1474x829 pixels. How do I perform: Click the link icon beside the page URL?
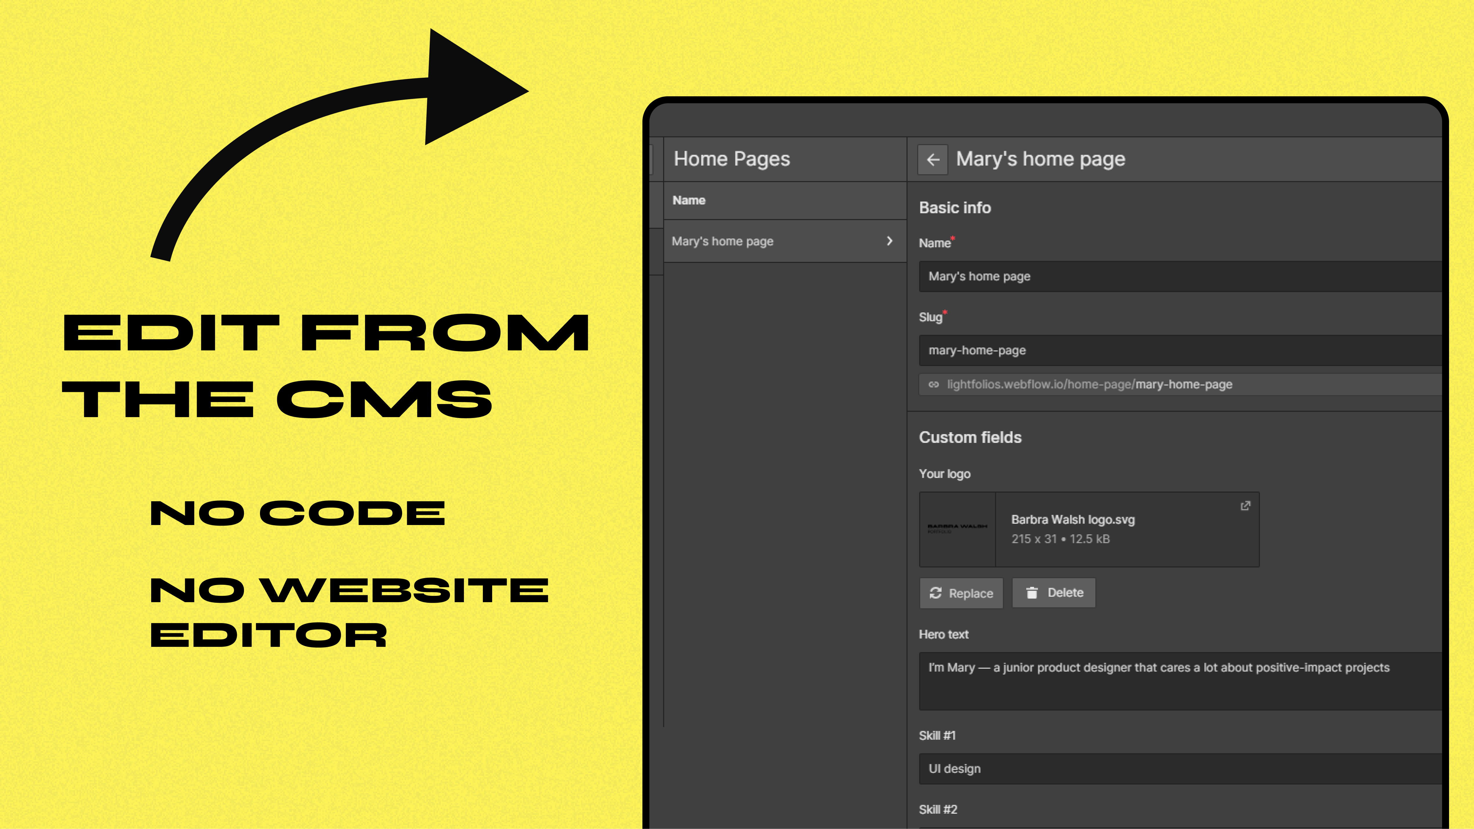[x=934, y=384]
